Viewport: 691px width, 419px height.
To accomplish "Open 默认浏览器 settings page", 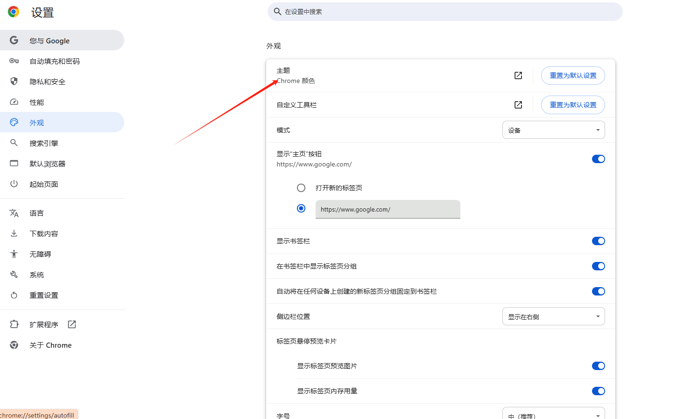I will pos(62,164).
